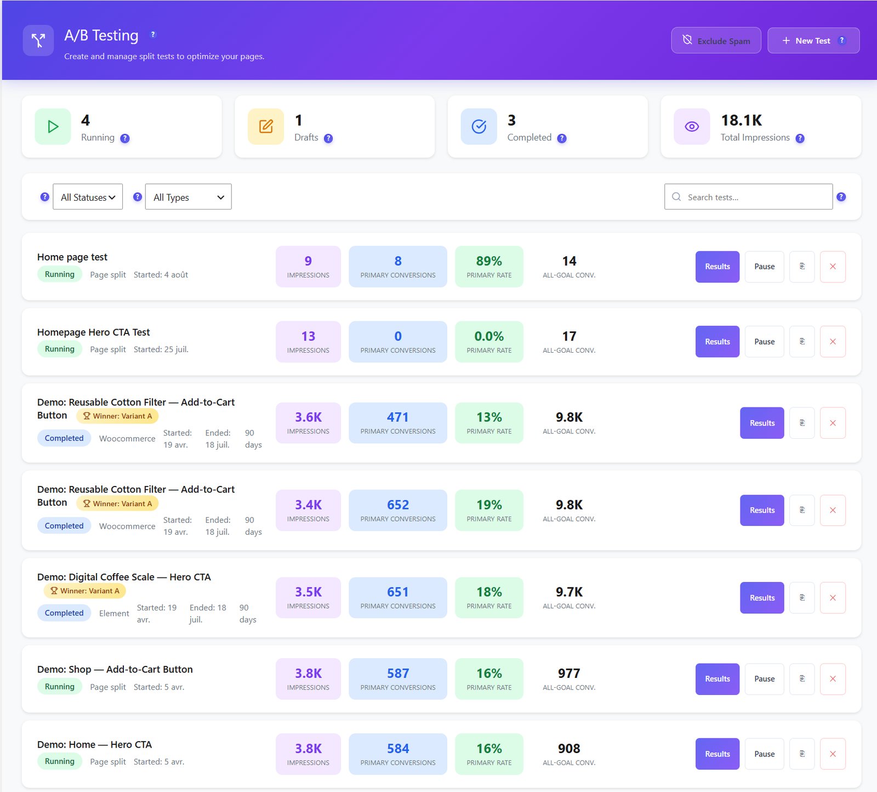Show Results for Demo: Digital Coffee Scale
This screenshot has width=877, height=792.
point(762,598)
